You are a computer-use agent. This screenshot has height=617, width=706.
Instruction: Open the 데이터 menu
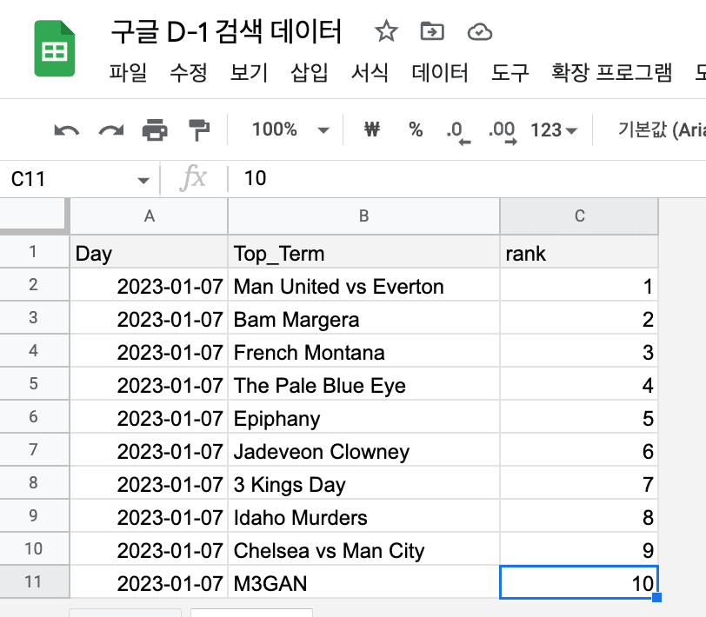439,72
